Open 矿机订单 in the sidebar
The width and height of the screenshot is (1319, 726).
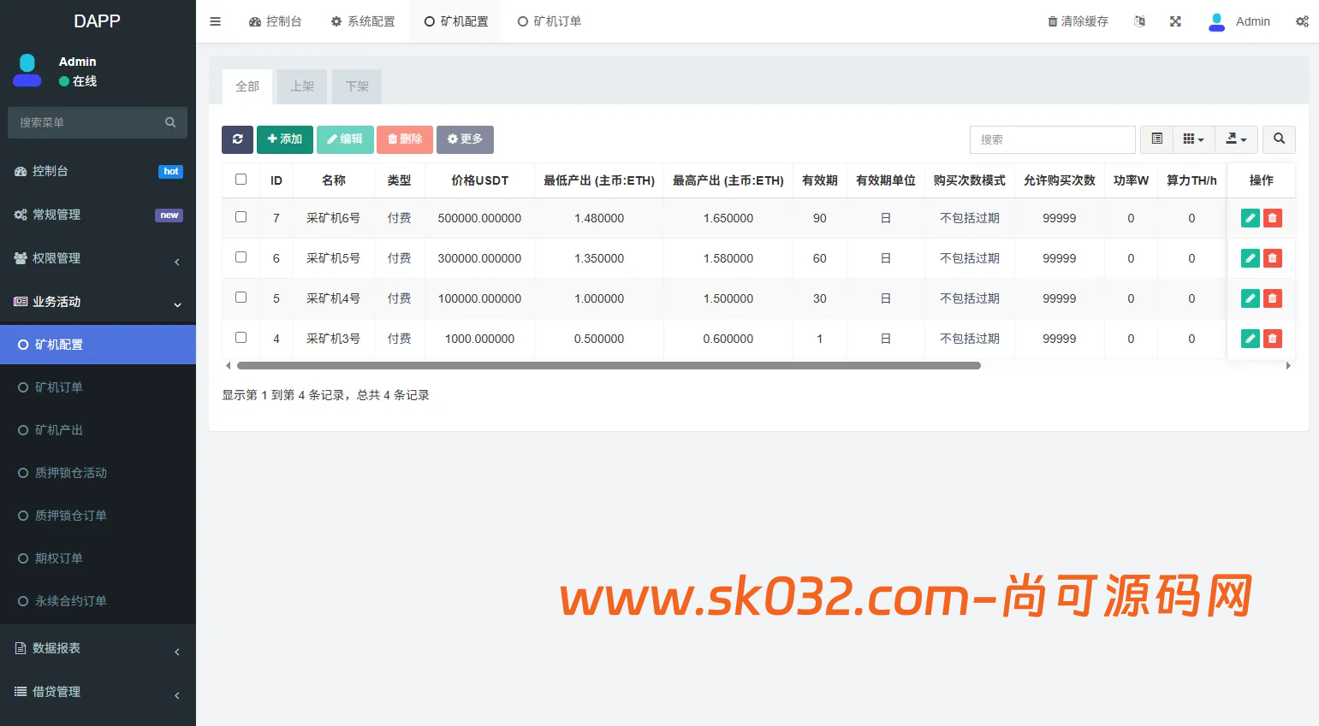click(x=98, y=387)
